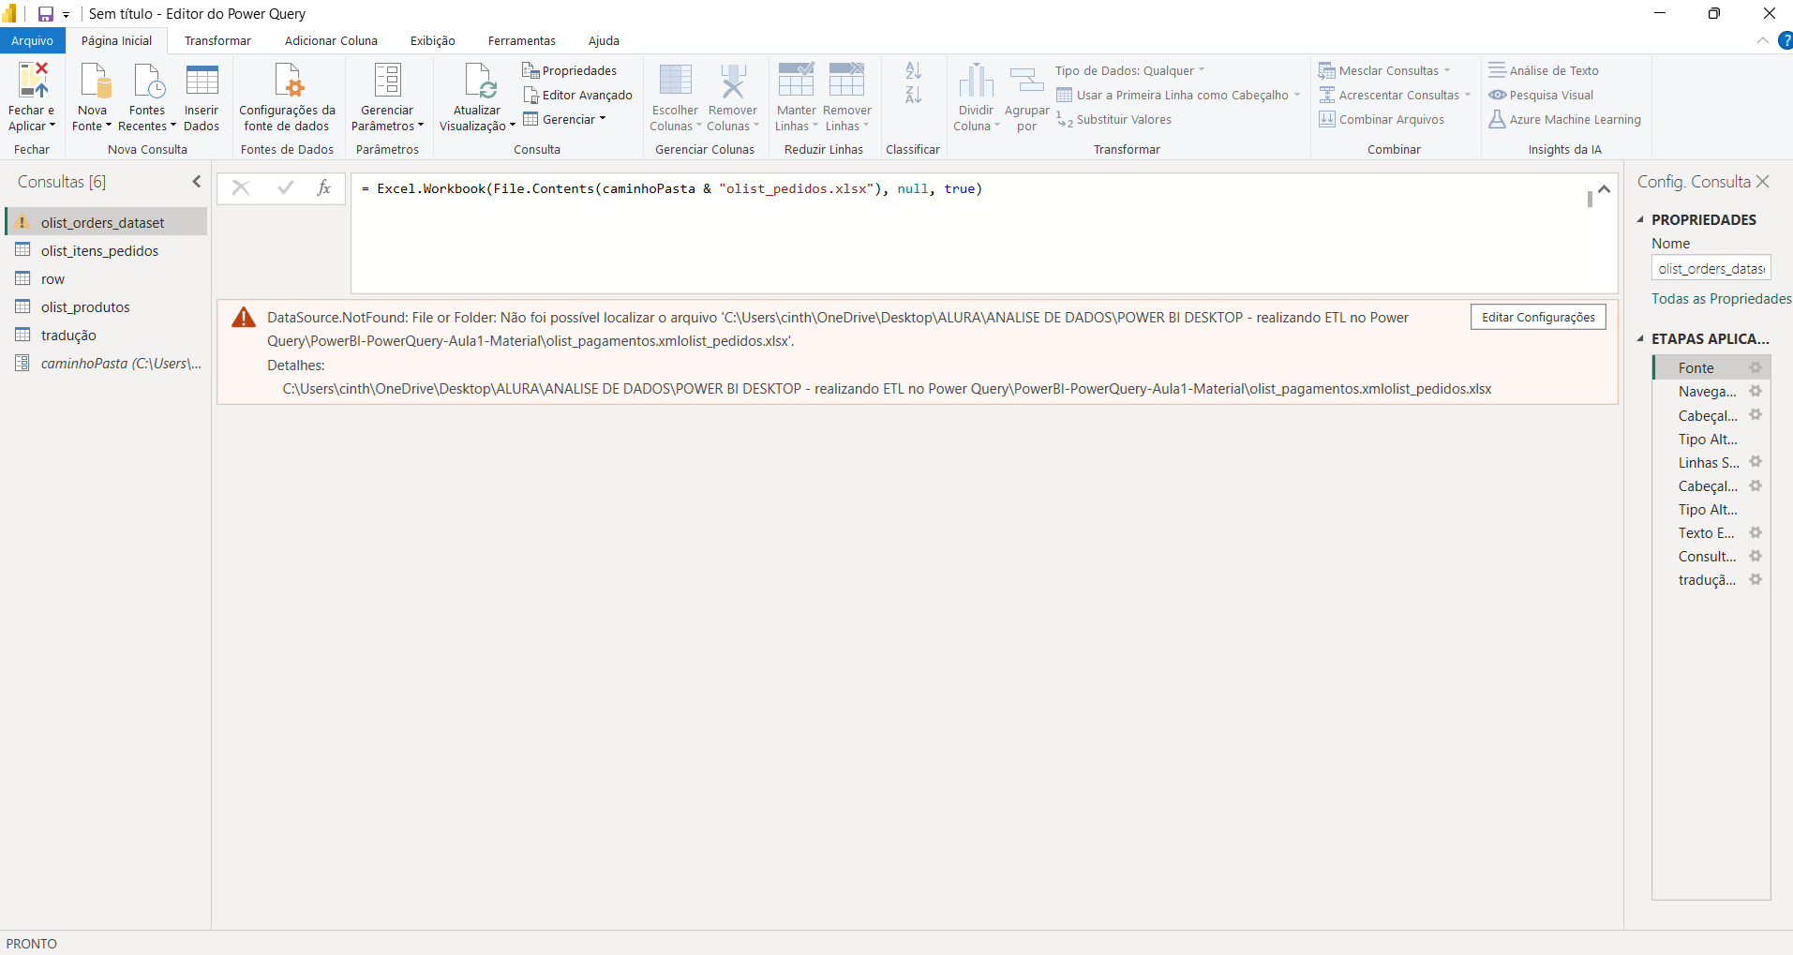Image resolution: width=1793 pixels, height=955 pixels.
Task: Click the save icon in title bar
Action: click(x=45, y=14)
